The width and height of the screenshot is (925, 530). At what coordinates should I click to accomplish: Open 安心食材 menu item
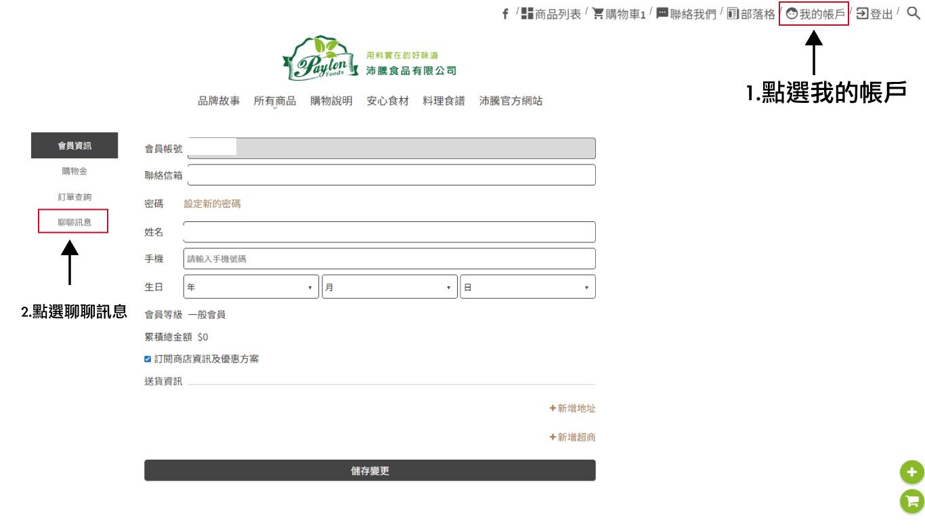[x=388, y=102]
